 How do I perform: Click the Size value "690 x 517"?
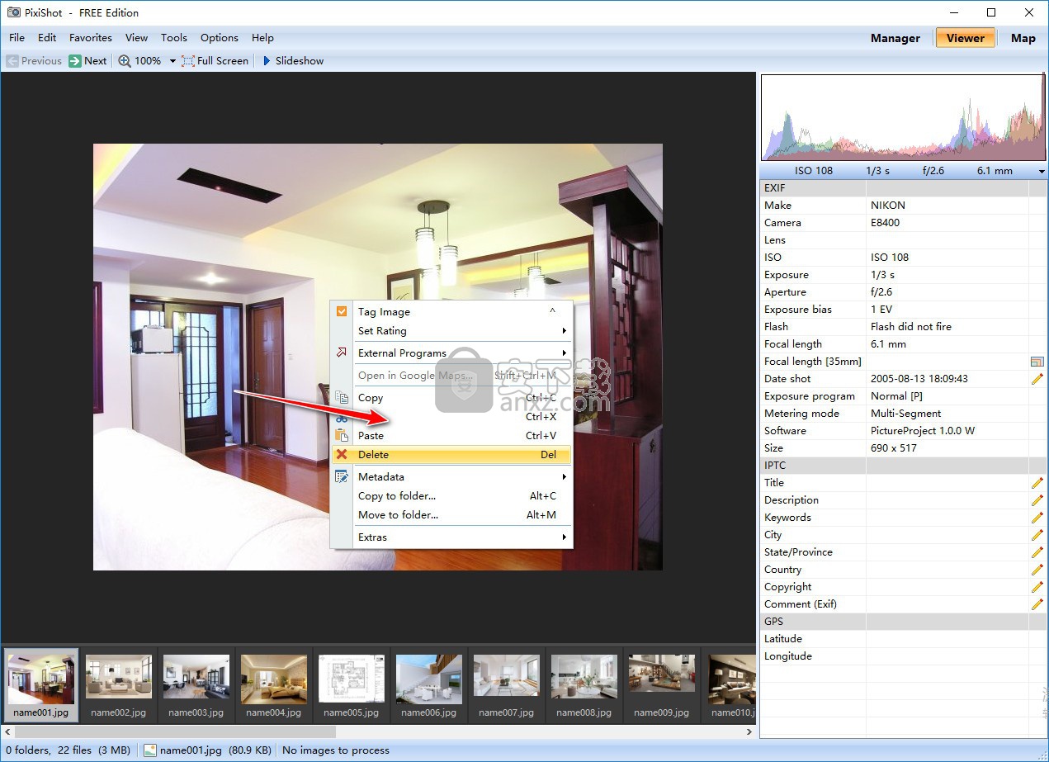(894, 448)
